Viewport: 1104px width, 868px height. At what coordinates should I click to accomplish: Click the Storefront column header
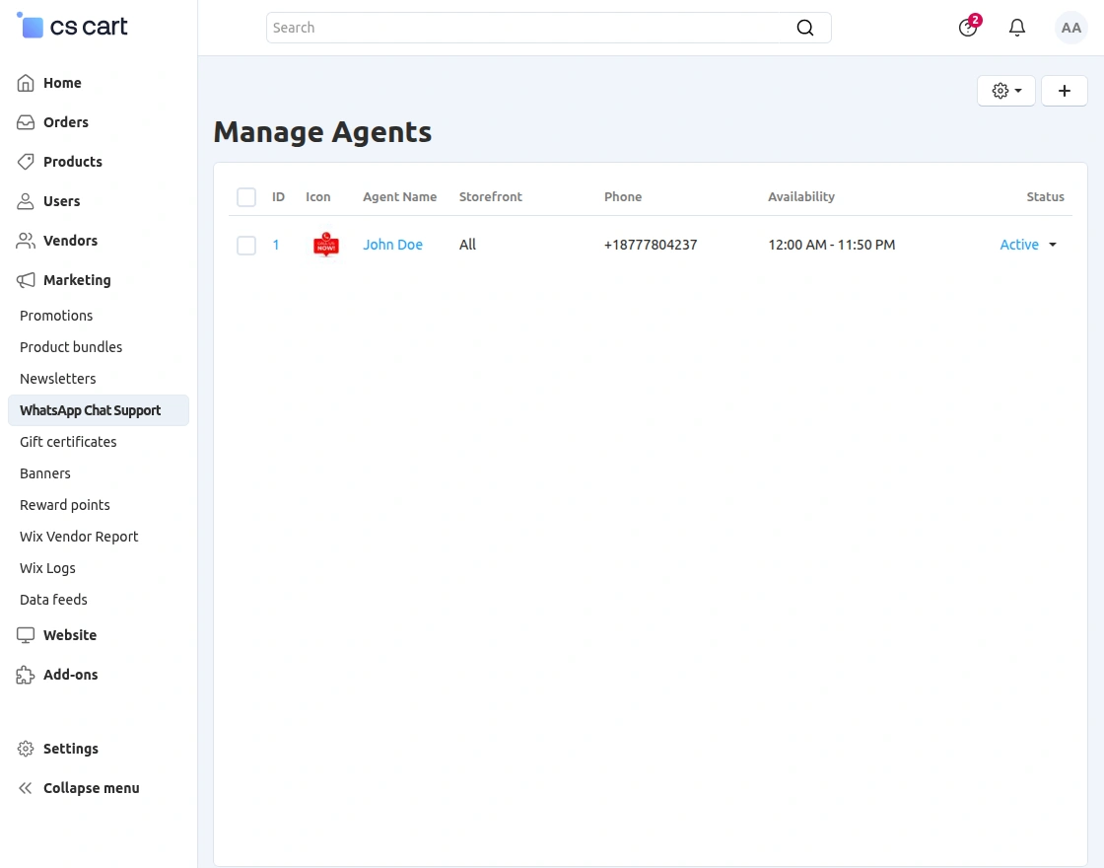[491, 196]
